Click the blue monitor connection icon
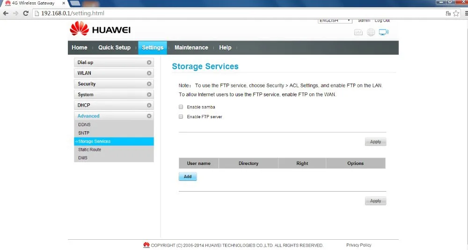 coord(384,32)
